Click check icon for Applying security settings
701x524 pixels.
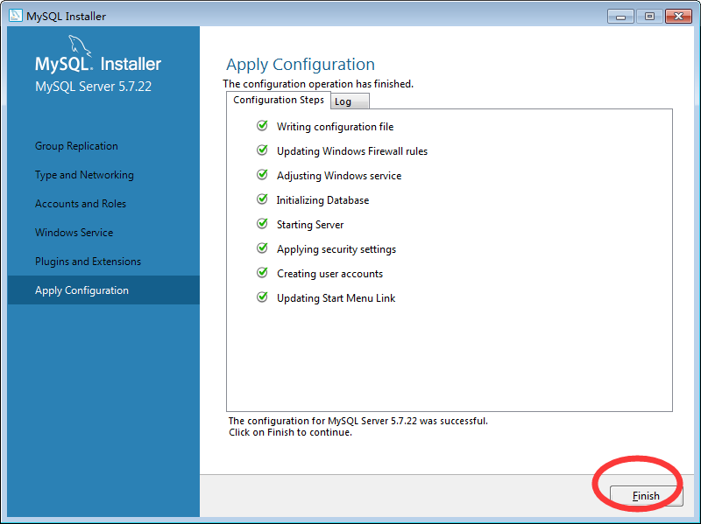pyautogui.click(x=262, y=248)
